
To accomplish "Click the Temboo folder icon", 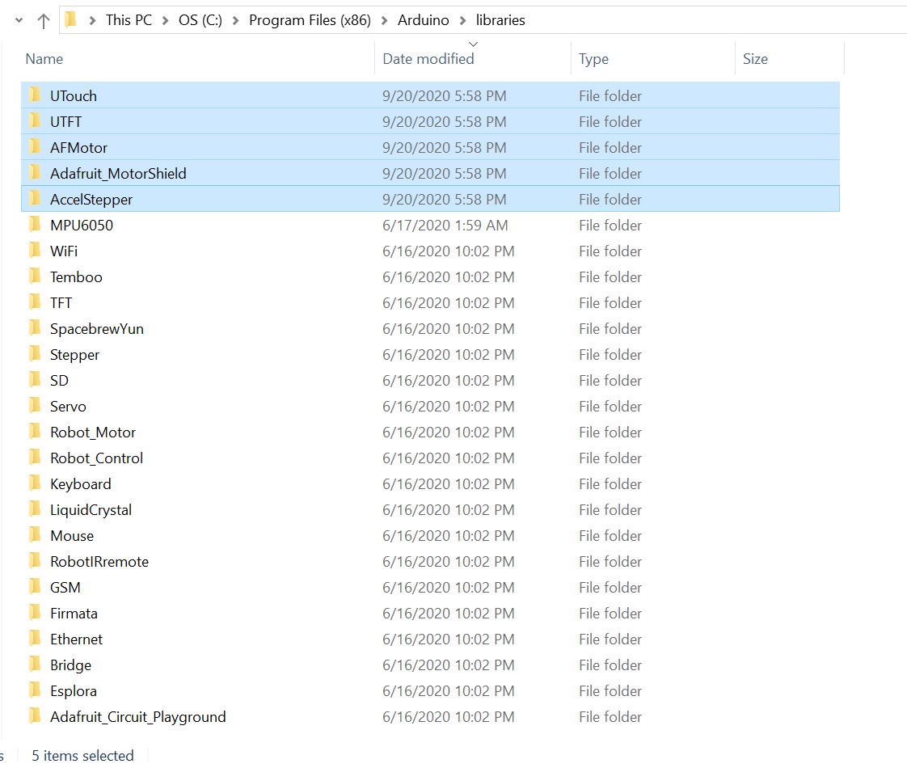I will (x=36, y=276).
